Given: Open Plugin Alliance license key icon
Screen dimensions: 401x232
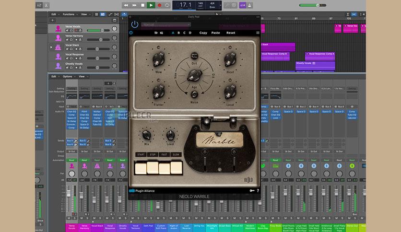Looking at the screenshot, I should tap(252, 191).
